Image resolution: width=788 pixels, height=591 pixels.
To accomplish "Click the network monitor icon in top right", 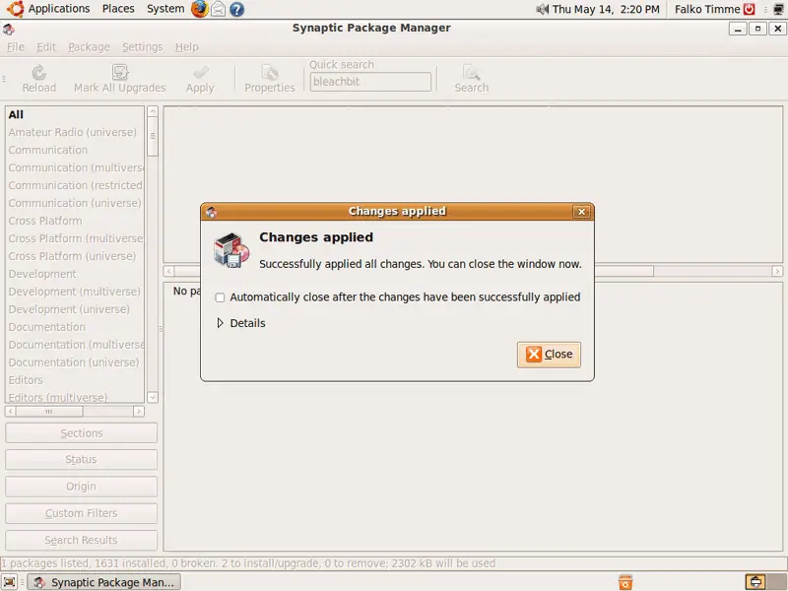I will point(779,9).
